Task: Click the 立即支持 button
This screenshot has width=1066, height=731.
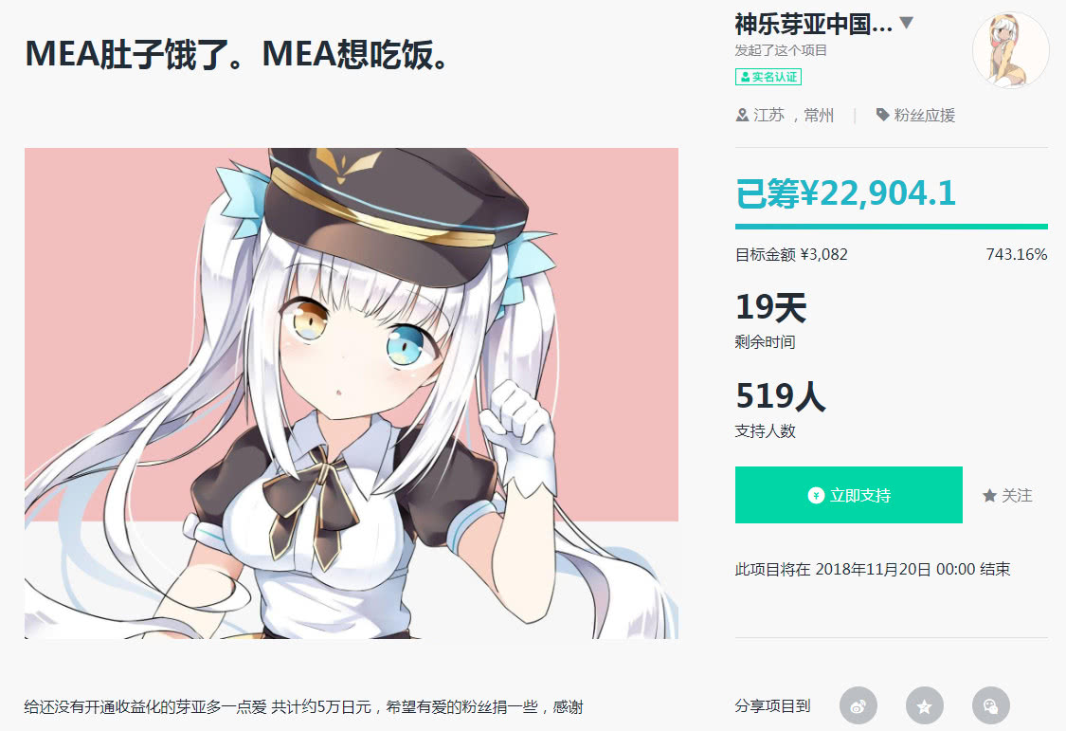Action: [x=848, y=495]
